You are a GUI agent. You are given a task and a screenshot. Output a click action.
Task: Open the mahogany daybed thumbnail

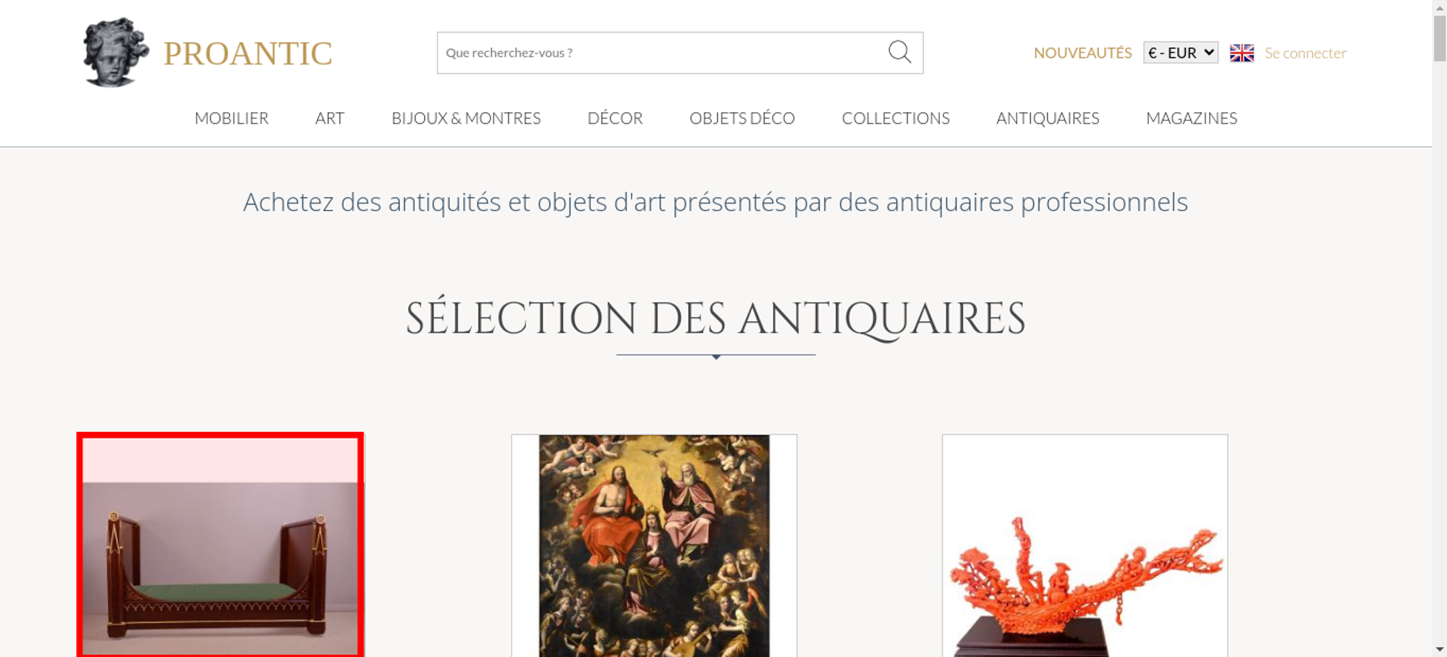click(x=220, y=546)
